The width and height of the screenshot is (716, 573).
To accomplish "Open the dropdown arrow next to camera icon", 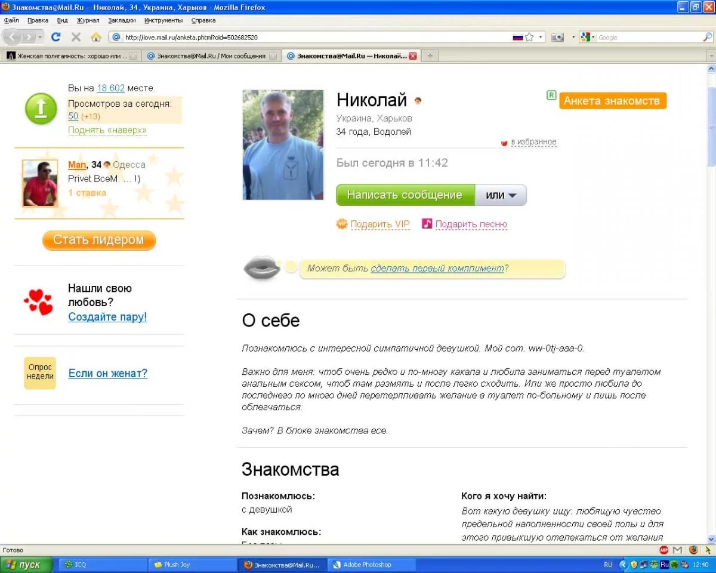I will [573, 37].
